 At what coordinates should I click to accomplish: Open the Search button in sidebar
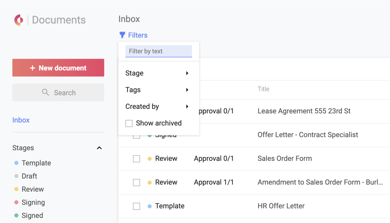(58, 93)
